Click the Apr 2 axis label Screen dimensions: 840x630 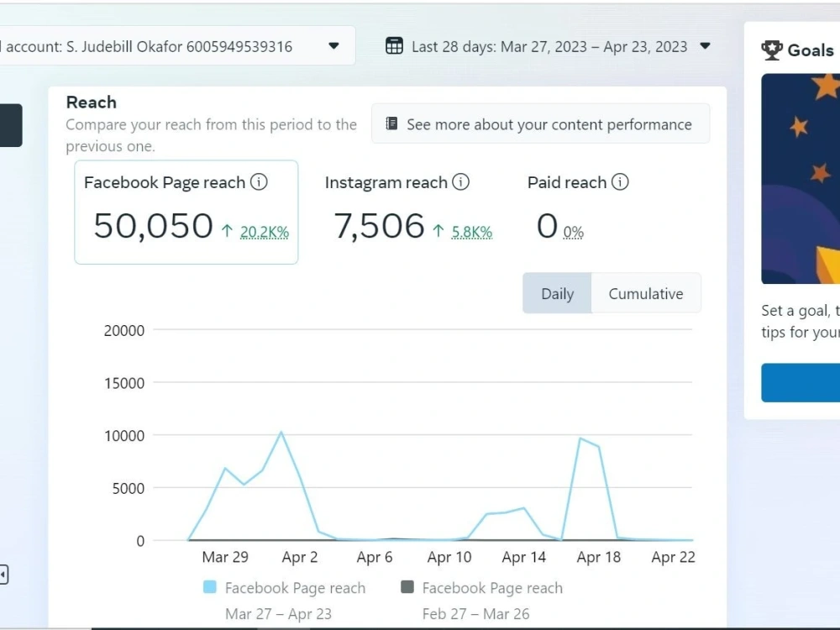(300, 557)
